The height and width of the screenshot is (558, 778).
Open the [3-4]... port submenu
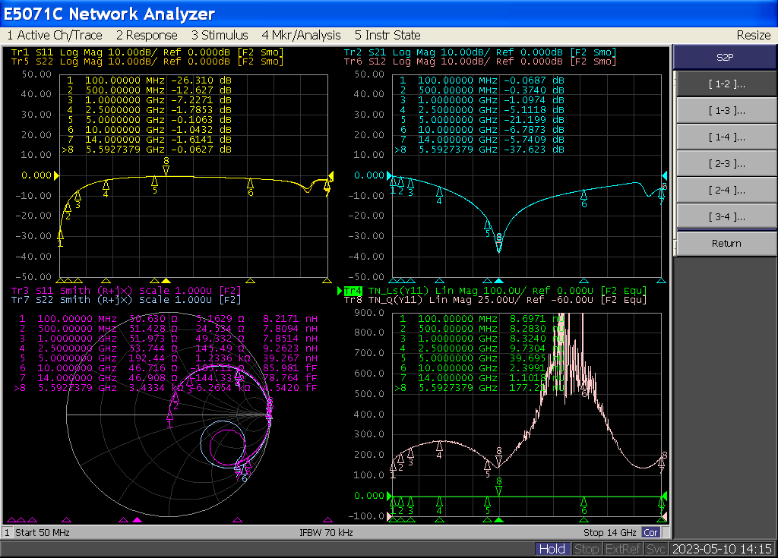click(726, 216)
